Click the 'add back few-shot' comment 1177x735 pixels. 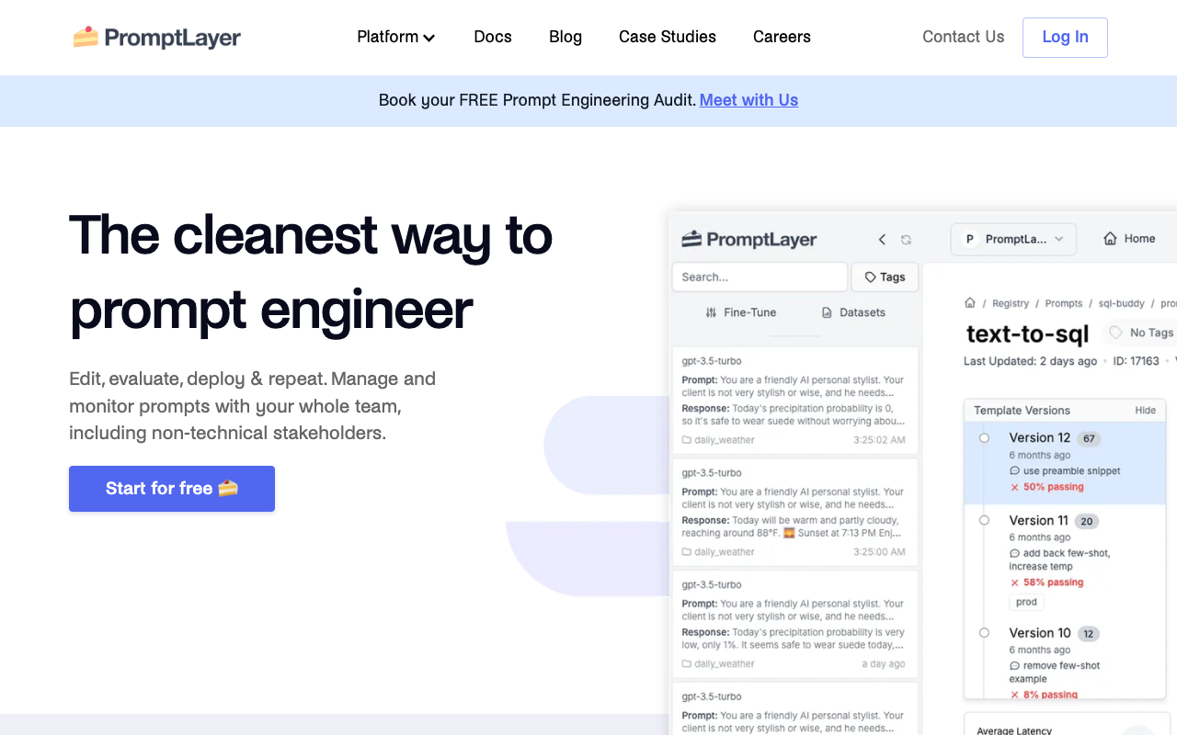pos(1060,560)
